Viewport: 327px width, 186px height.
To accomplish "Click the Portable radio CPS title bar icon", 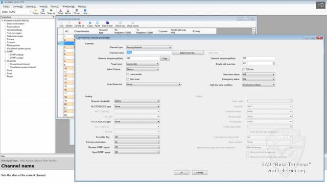I will (x=2, y=2).
